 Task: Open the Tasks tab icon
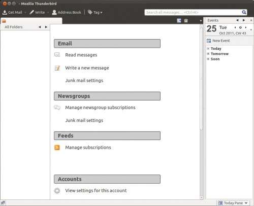pos(186,21)
